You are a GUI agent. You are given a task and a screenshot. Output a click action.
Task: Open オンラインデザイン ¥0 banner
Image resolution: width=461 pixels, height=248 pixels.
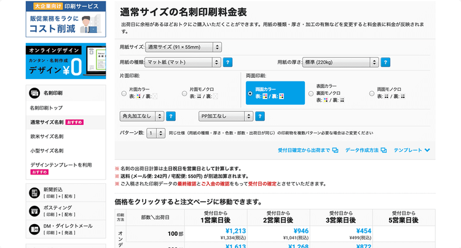(66, 61)
